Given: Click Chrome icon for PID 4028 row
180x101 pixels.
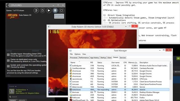Looking at the screenshot, I should coord(71,76).
